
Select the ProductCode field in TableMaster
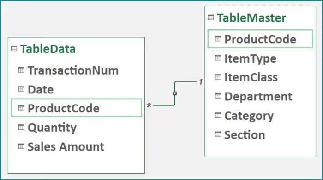[x=260, y=39]
